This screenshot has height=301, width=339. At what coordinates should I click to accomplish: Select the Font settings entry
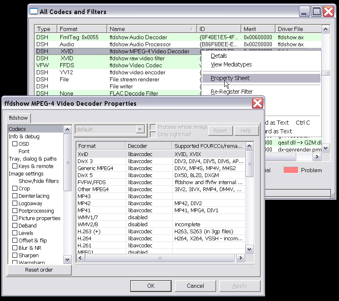(24, 151)
